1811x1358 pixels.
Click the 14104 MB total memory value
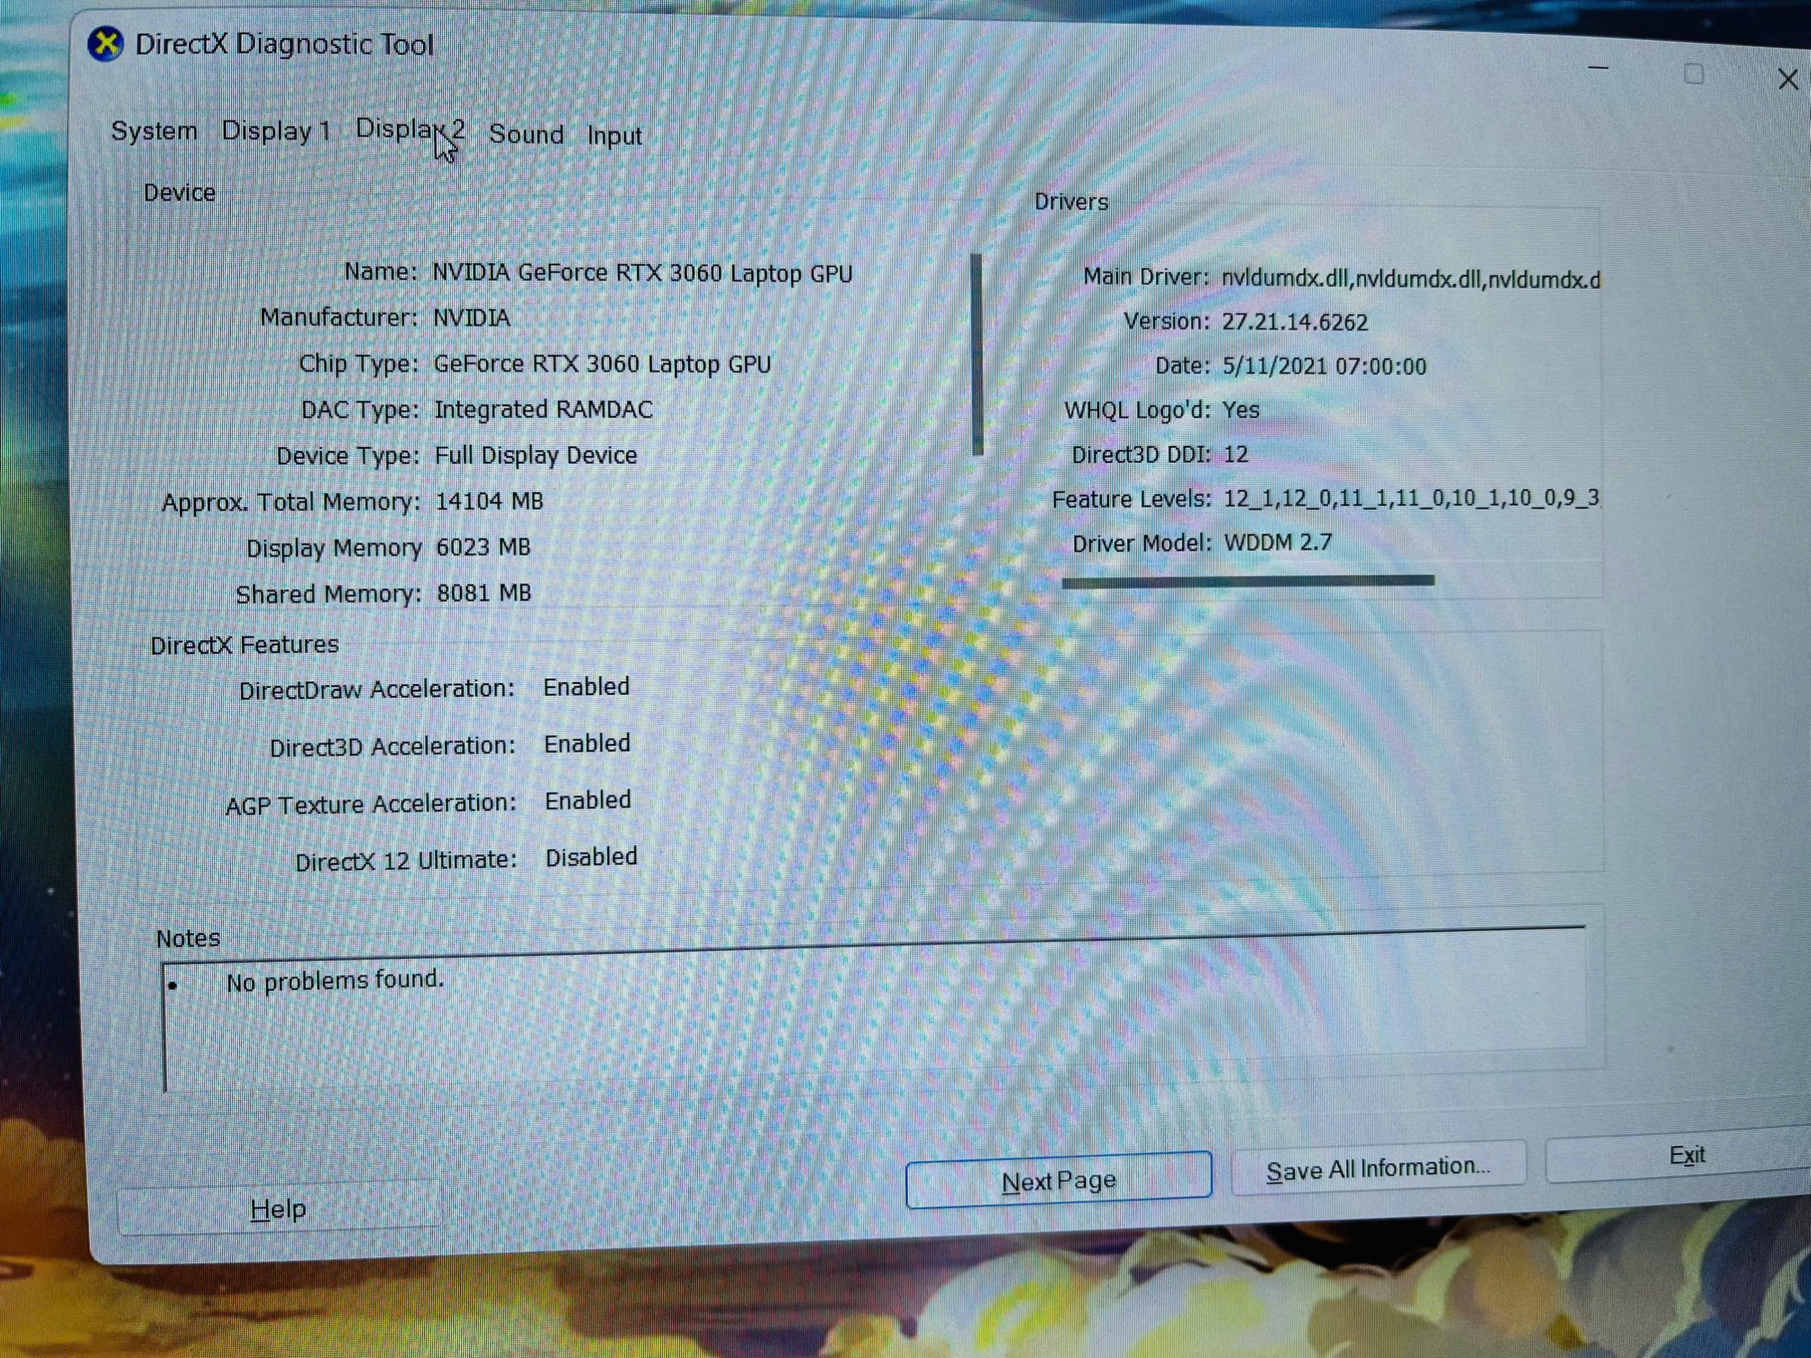coord(490,501)
